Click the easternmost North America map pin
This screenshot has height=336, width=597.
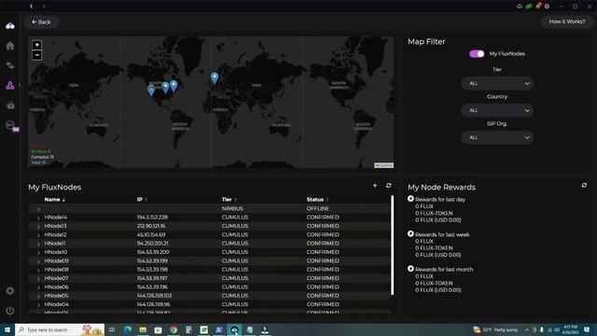point(174,86)
